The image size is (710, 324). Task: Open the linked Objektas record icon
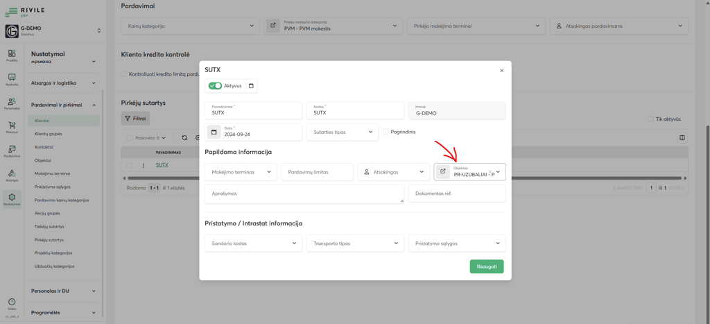(442, 171)
